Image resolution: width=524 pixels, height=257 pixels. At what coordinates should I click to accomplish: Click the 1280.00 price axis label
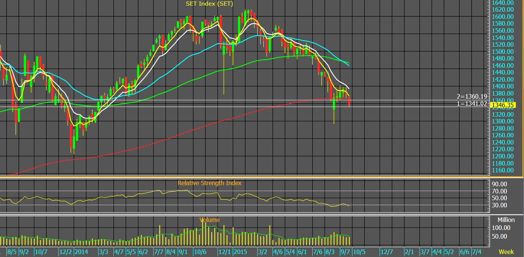coord(503,128)
